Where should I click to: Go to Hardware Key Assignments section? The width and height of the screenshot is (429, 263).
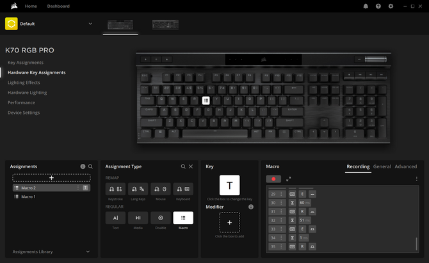[36, 72]
